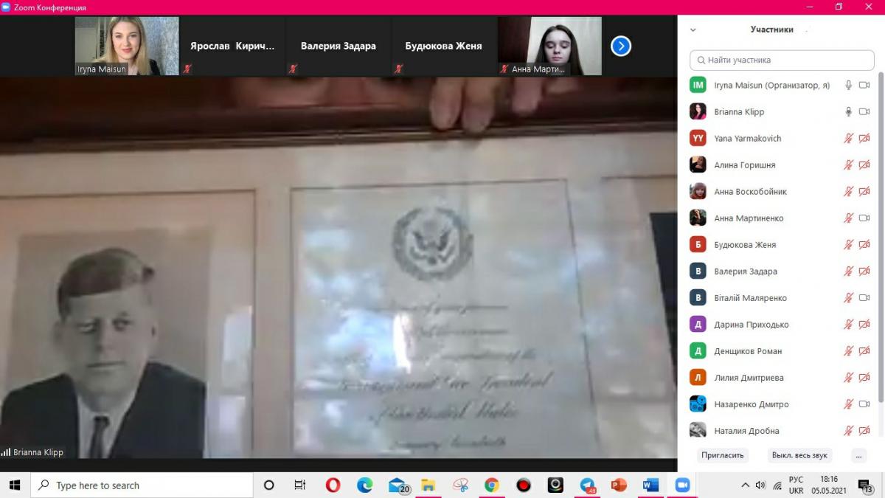The width and height of the screenshot is (885, 498).
Task: Open Microsoft Word from the taskbar
Action: [x=650, y=485]
